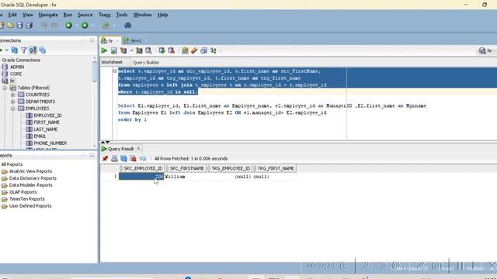Open the Navigate menu
This screenshot has width=497, height=279.
tap(48, 15)
